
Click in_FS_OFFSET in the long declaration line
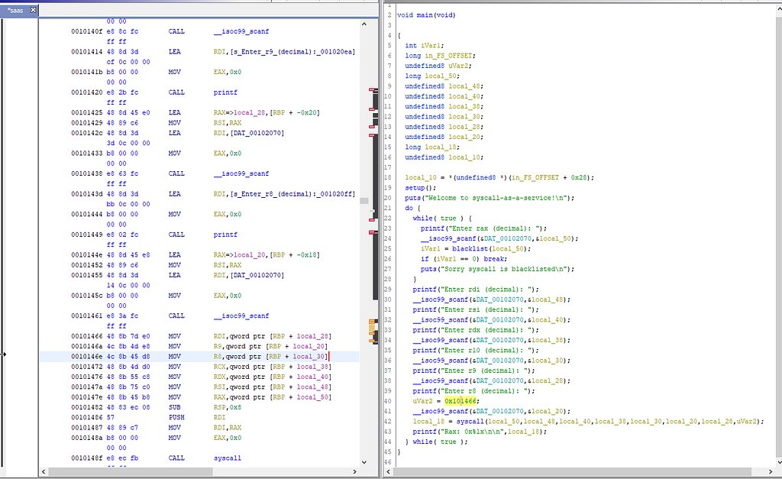click(448, 55)
